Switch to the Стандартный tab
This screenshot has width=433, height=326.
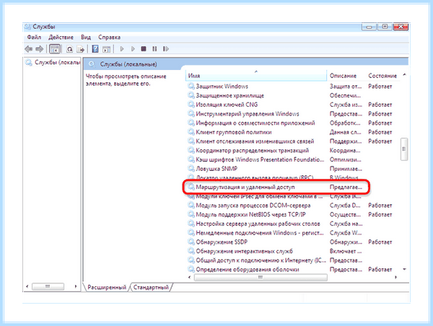(151, 287)
